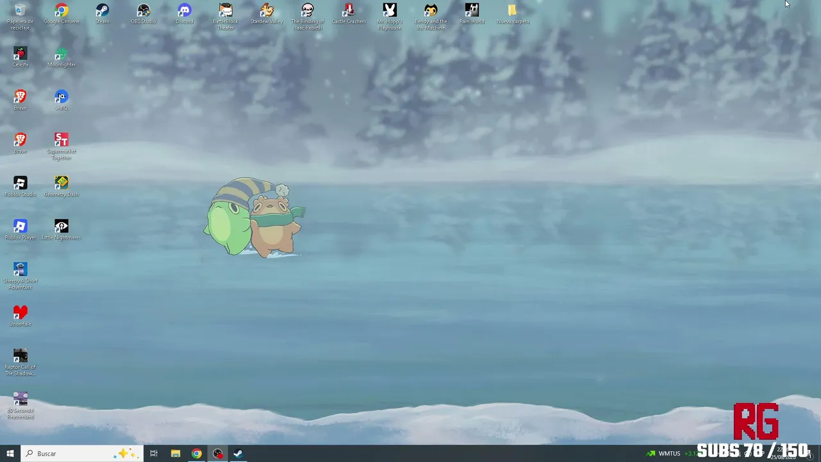Image resolution: width=821 pixels, height=462 pixels.
Task: Click the Discord desktop shortcut
Action: coord(185,14)
